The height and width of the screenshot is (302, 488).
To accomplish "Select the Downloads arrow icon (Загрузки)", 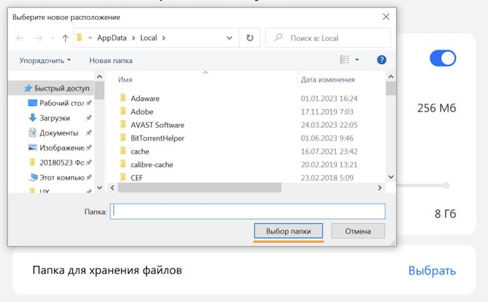I will click(x=33, y=118).
